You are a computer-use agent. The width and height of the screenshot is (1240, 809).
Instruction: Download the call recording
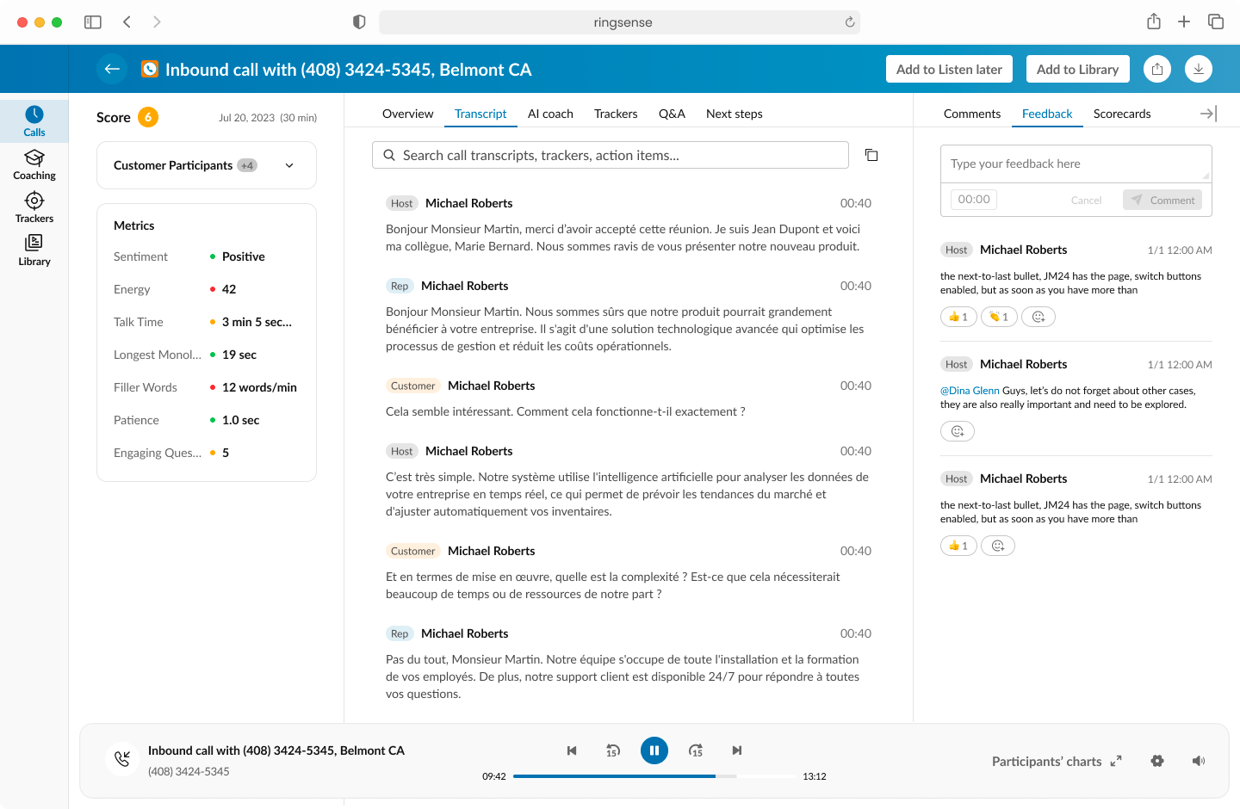click(1198, 69)
